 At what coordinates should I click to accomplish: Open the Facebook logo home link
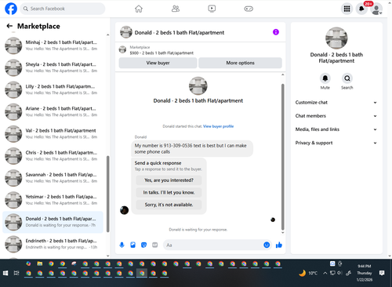pos(11,9)
